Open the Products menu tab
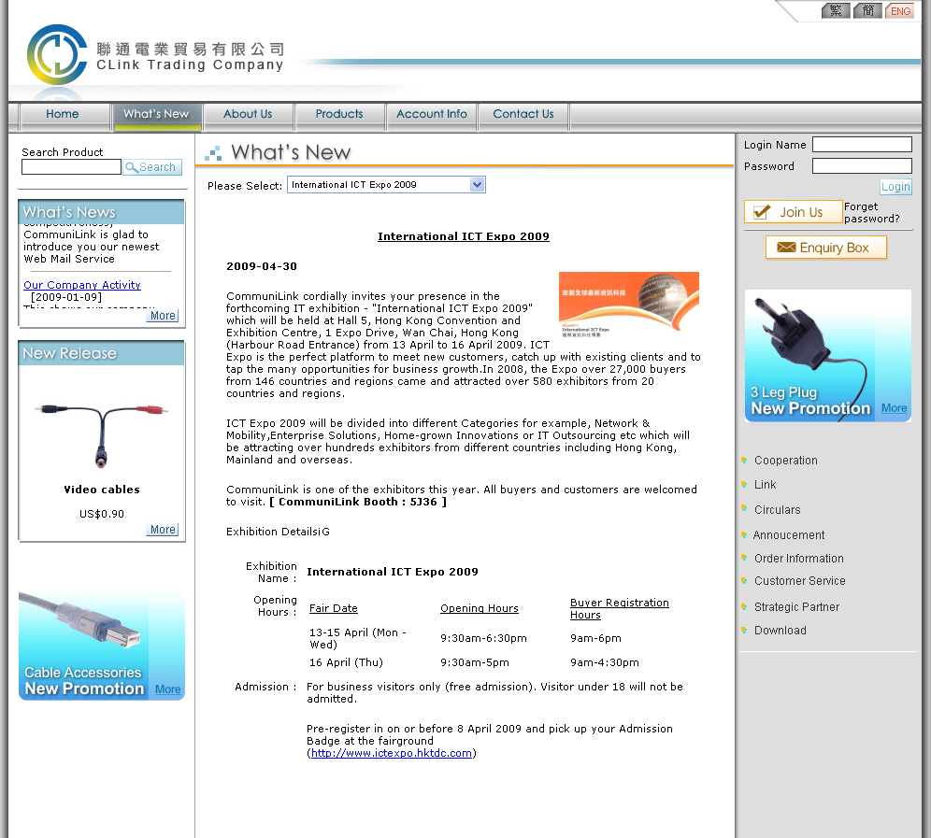This screenshot has width=931, height=838. [339, 114]
